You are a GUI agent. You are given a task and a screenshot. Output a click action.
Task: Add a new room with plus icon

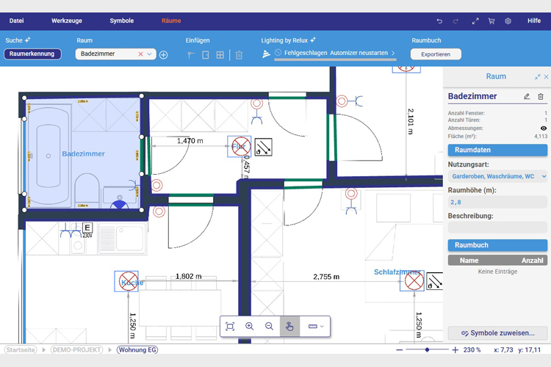[164, 54]
